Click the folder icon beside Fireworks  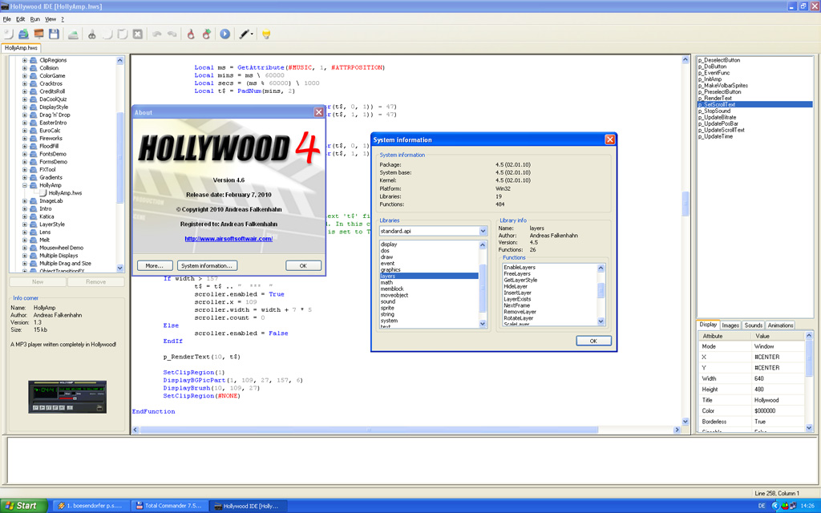tap(33, 138)
